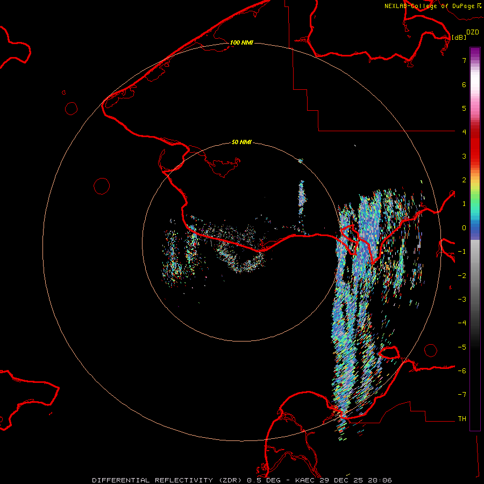Click the 6 value on the color scale
Image resolution: width=484 pixels, height=484 pixels.
tap(464, 84)
